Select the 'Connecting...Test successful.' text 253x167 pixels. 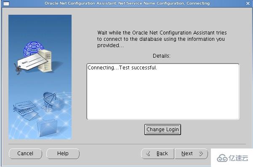click(122, 68)
